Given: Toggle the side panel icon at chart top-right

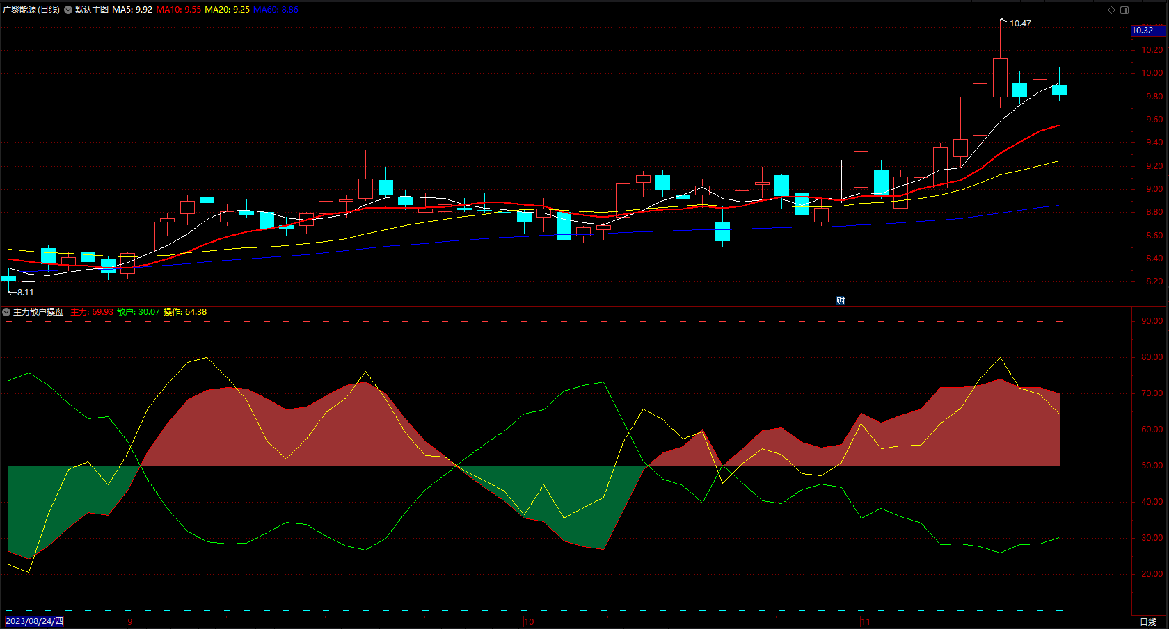Looking at the screenshot, I should tap(1124, 10).
